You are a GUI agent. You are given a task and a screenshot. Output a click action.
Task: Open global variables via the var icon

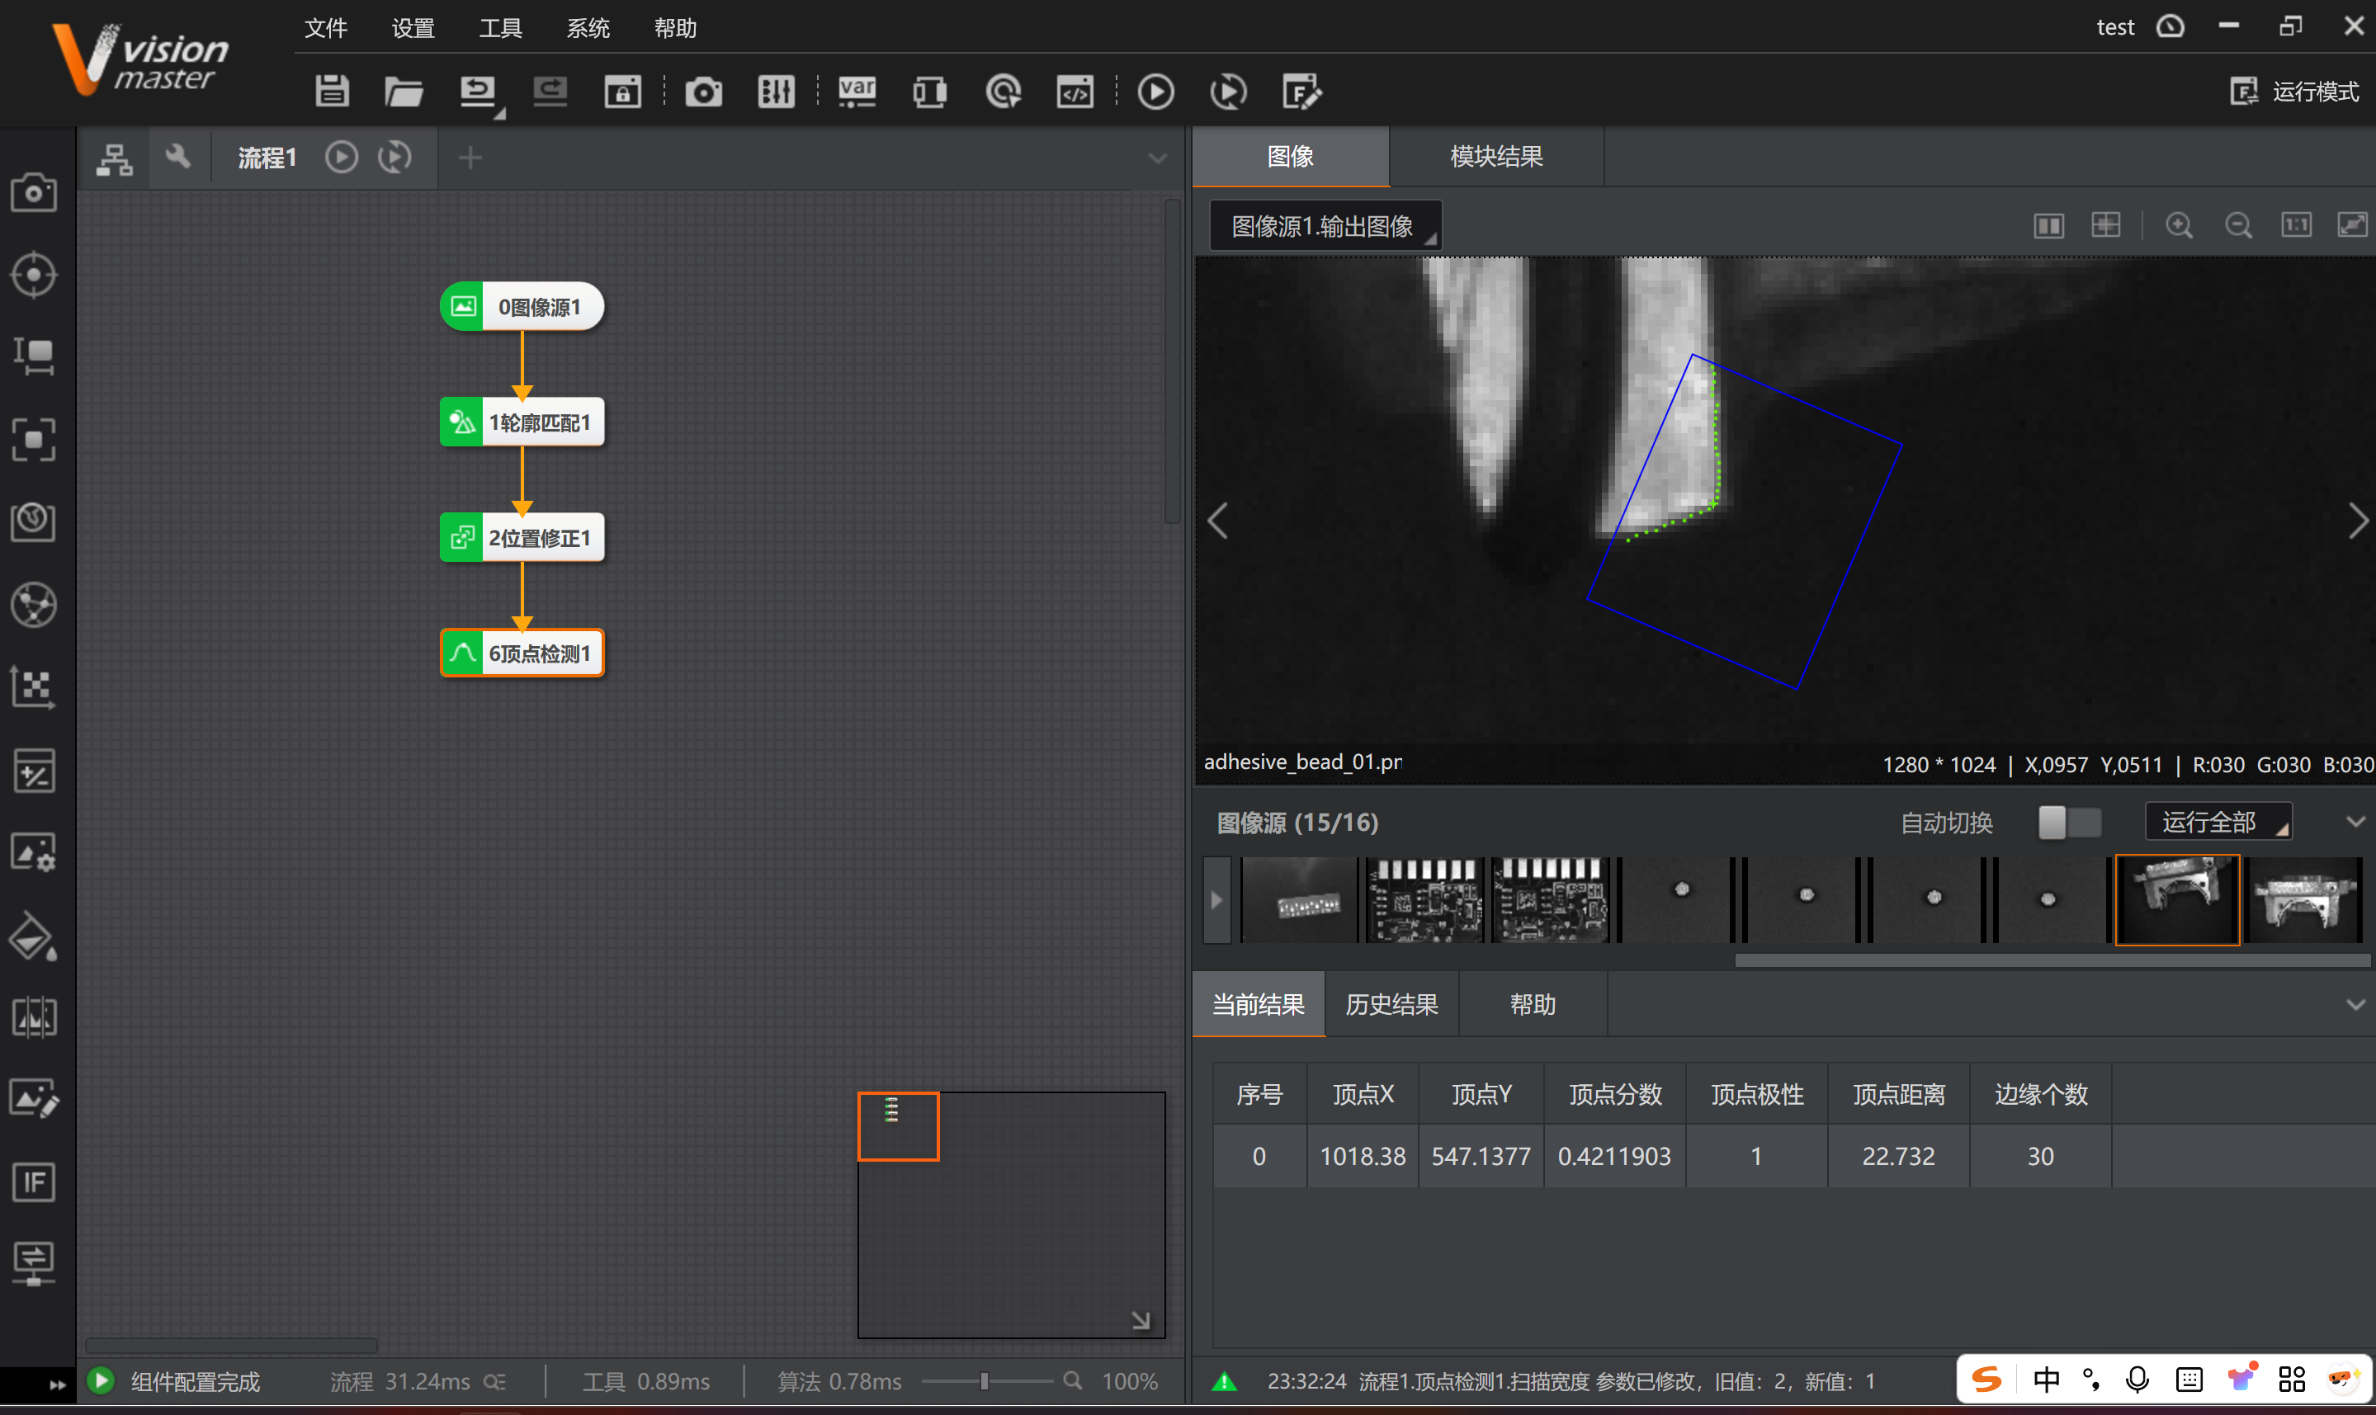856,92
